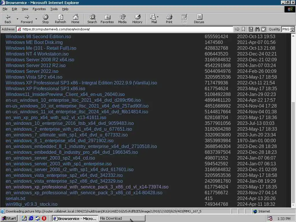The height and width of the screenshot is (222, 296).
Task: Click the Internet zone globe icon
Action: click(255, 211)
